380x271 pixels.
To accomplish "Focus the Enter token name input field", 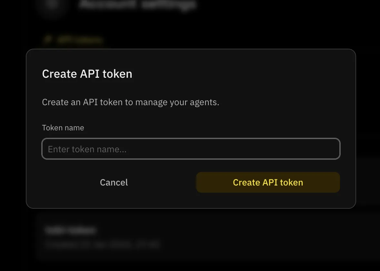I will click(x=191, y=149).
